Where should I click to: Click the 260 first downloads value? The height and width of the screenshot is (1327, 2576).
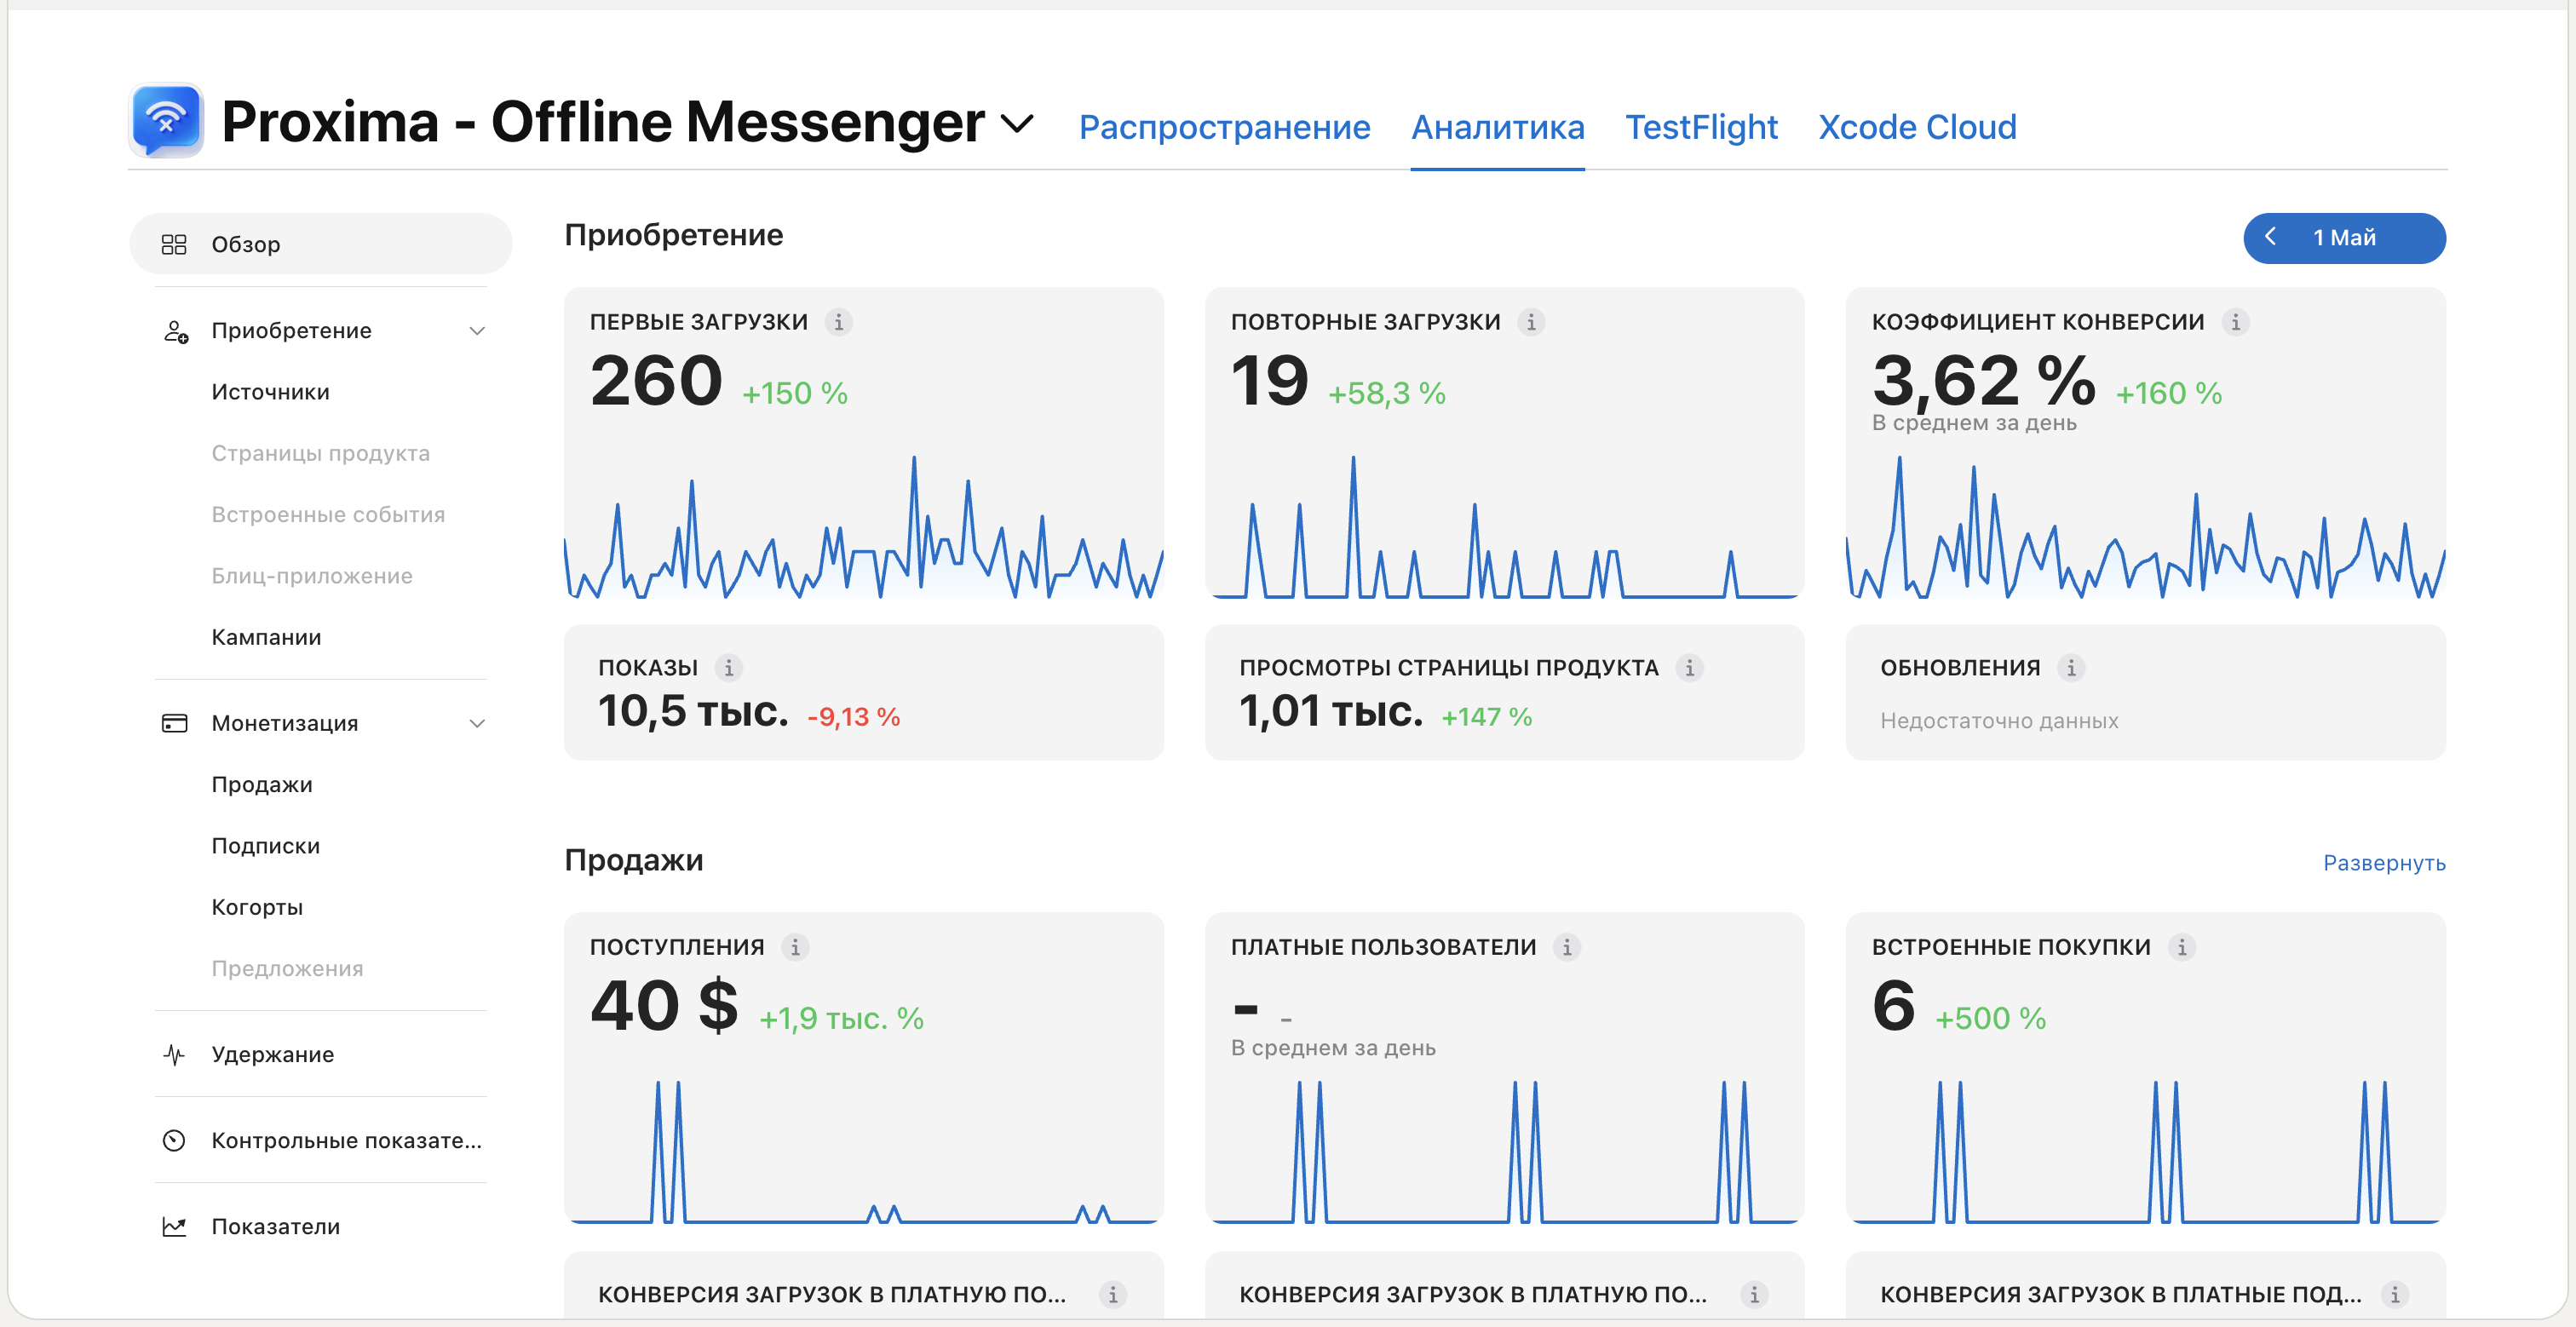point(656,381)
